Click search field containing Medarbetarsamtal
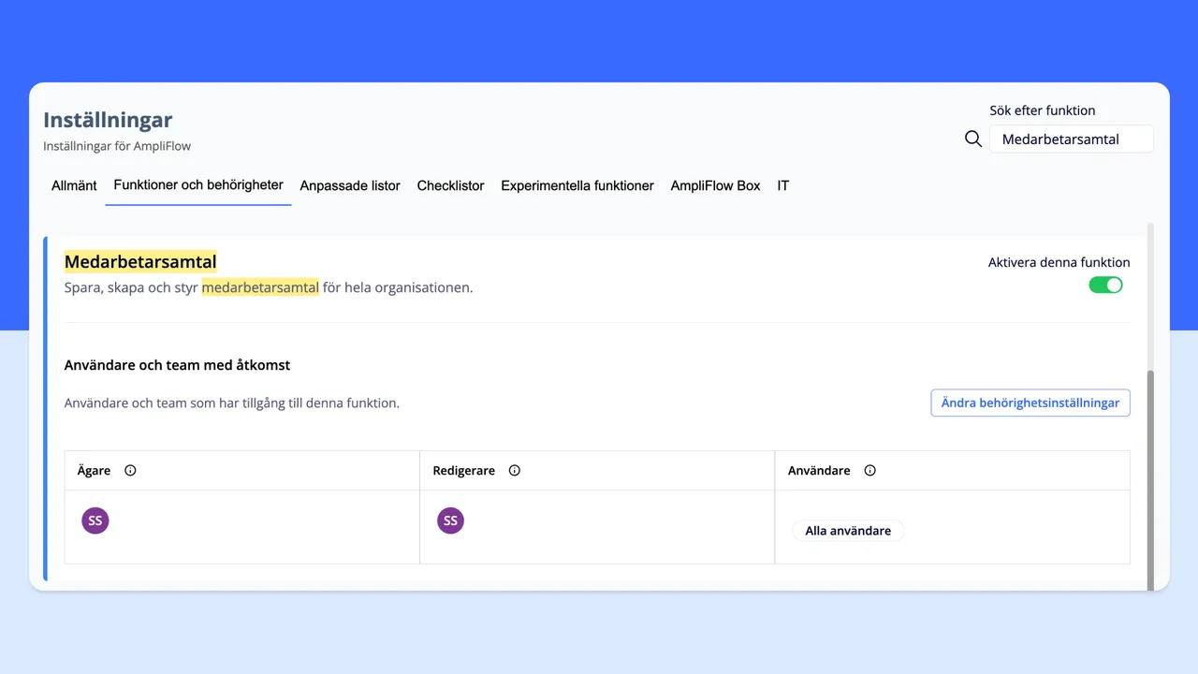The height and width of the screenshot is (674, 1198). [1071, 139]
